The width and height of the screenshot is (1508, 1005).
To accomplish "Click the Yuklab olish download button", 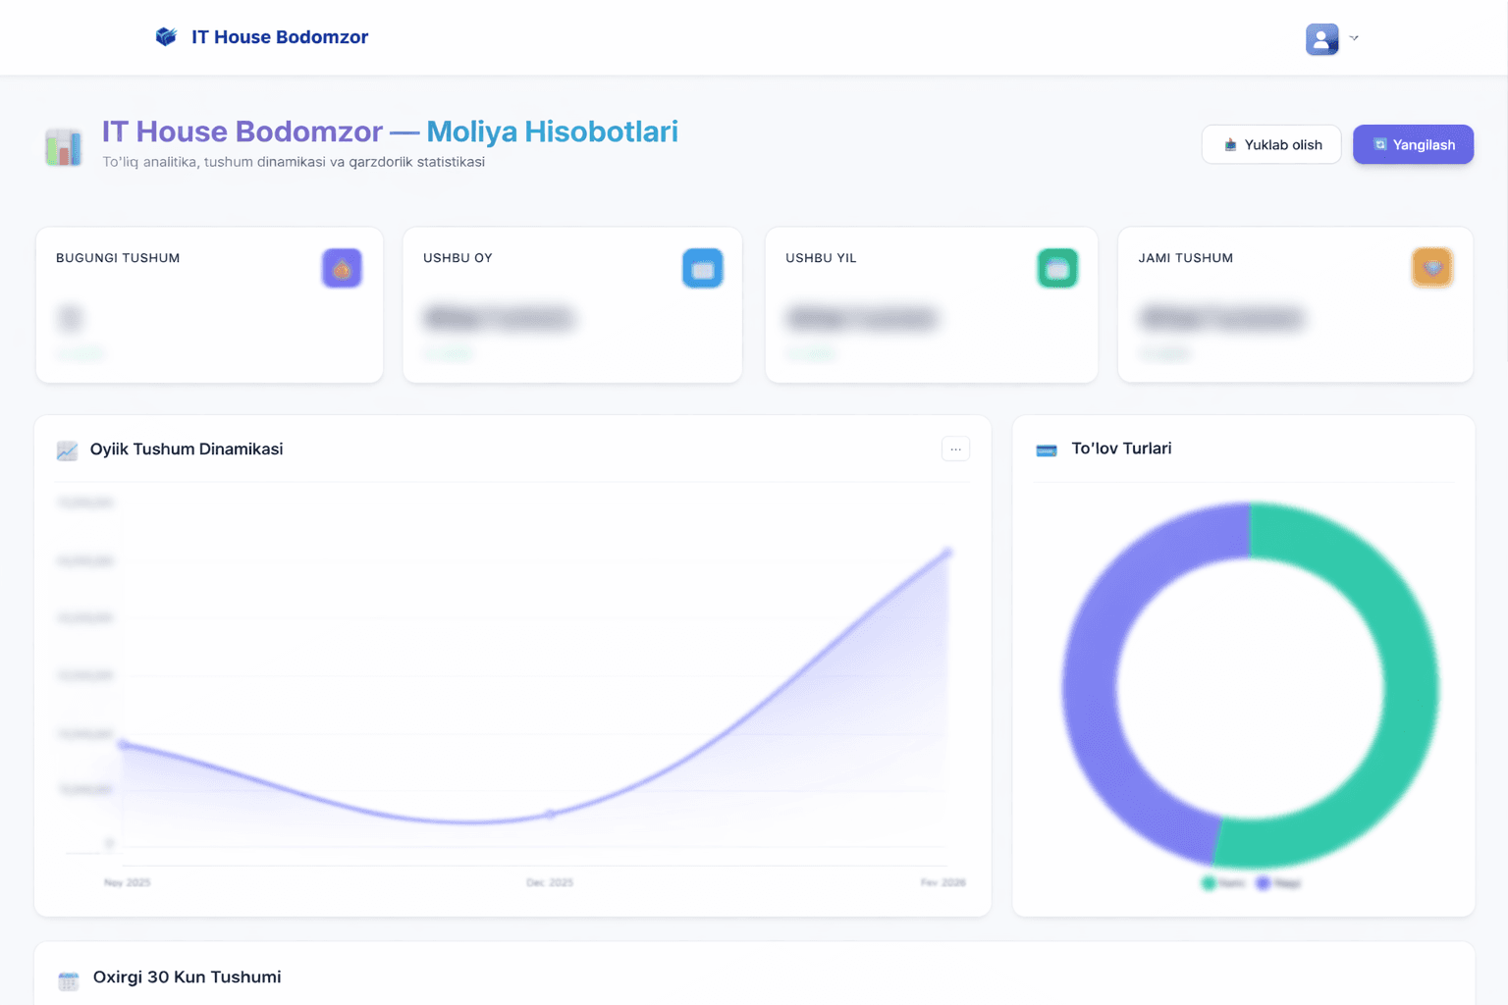I will coord(1270,144).
